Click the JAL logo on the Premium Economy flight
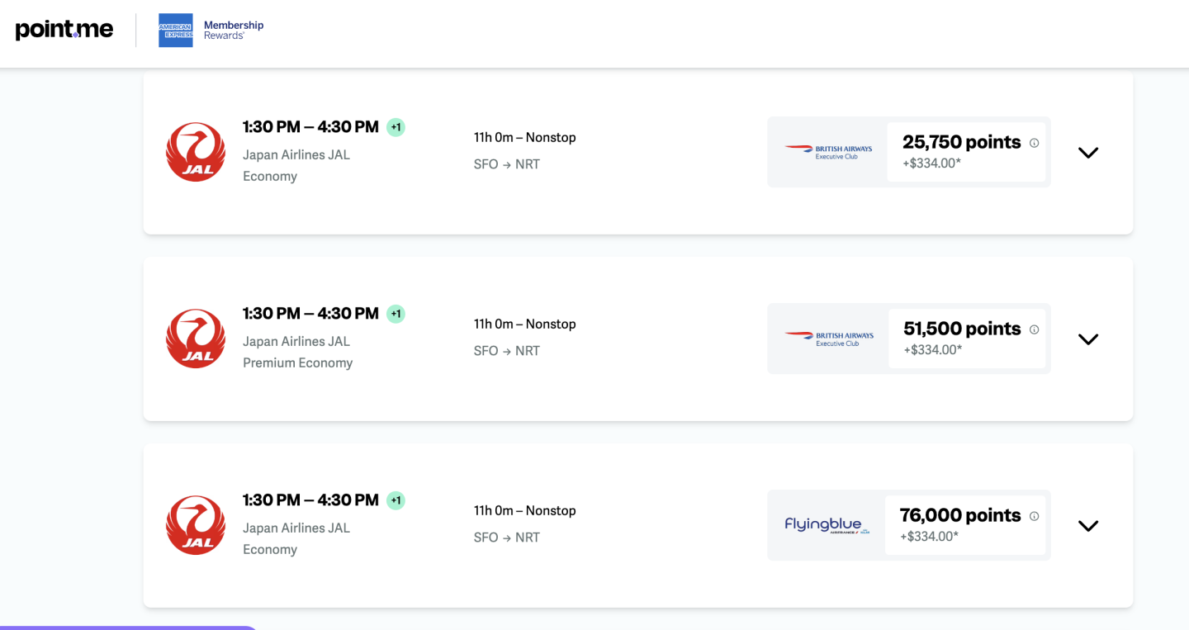1189x630 pixels. coord(196,339)
